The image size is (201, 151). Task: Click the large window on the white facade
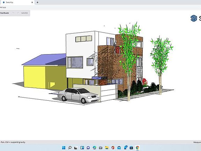pyautogui.click(x=75, y=63)
